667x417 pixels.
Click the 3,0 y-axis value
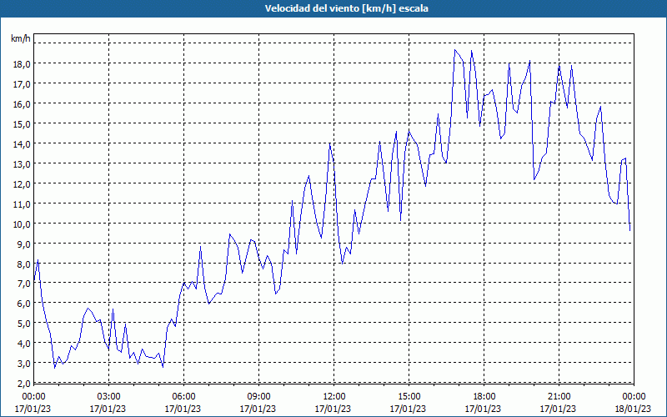23,363
